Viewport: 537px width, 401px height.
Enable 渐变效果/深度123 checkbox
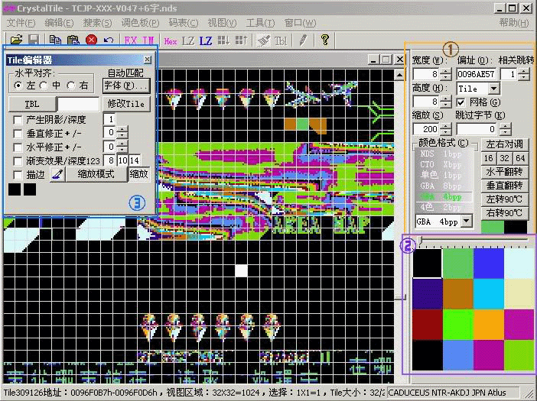point(18,161)
